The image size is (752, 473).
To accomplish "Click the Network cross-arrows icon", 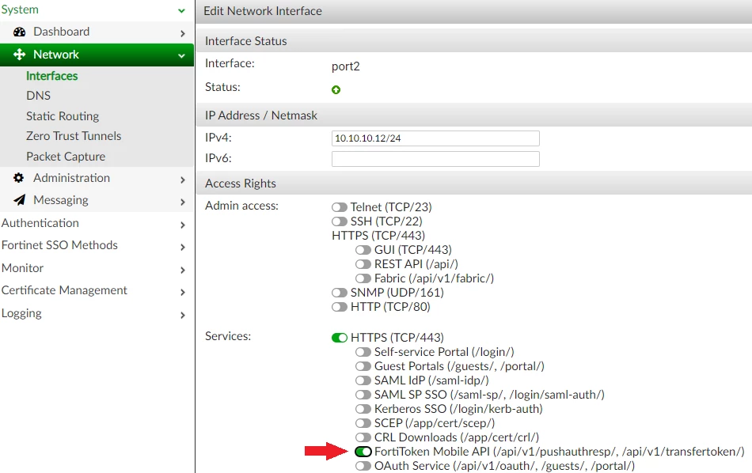I will tap(19, 54).
